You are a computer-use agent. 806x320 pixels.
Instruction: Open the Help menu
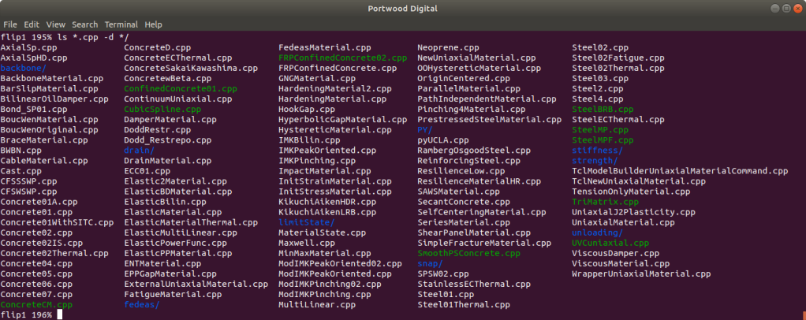point(153,24)
